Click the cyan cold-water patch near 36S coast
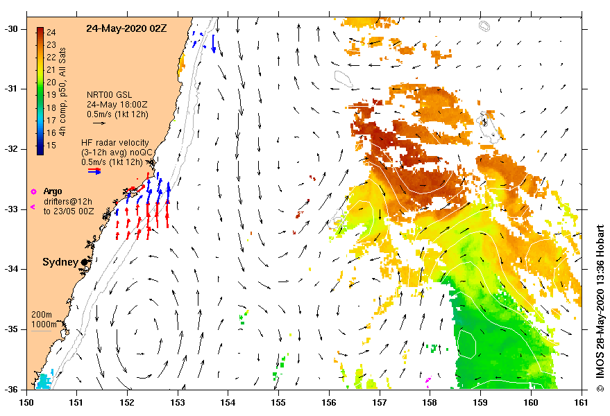The image size is (610, 416). (44, 381)
